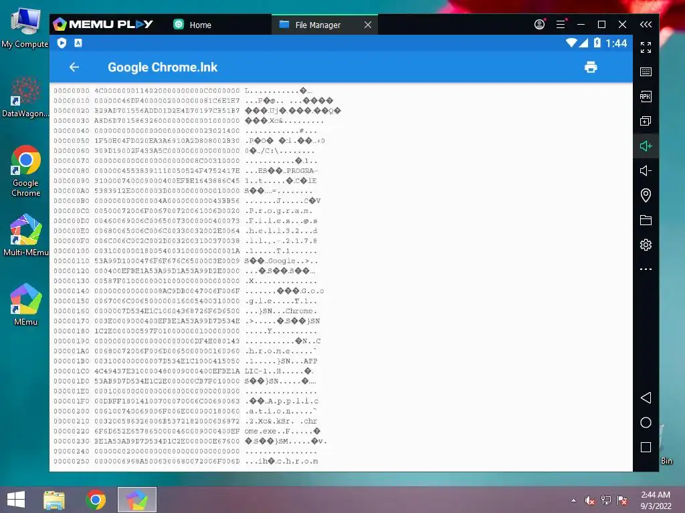Click the Android status bar time 1:44

[616, 43]
